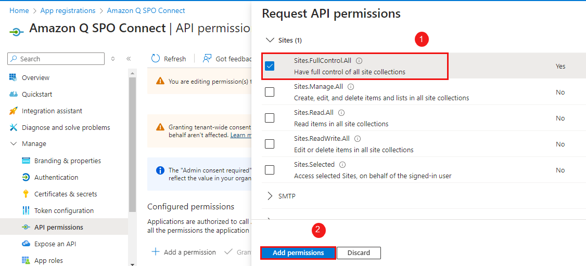The image size is (586, 266).
Task: Click the Certificates & secrets key icon
Action: 26,194
